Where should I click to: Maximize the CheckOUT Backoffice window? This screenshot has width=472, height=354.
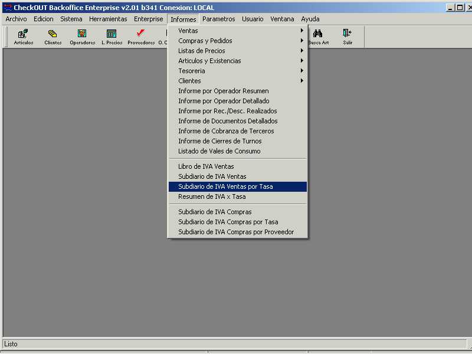[460, 8]
